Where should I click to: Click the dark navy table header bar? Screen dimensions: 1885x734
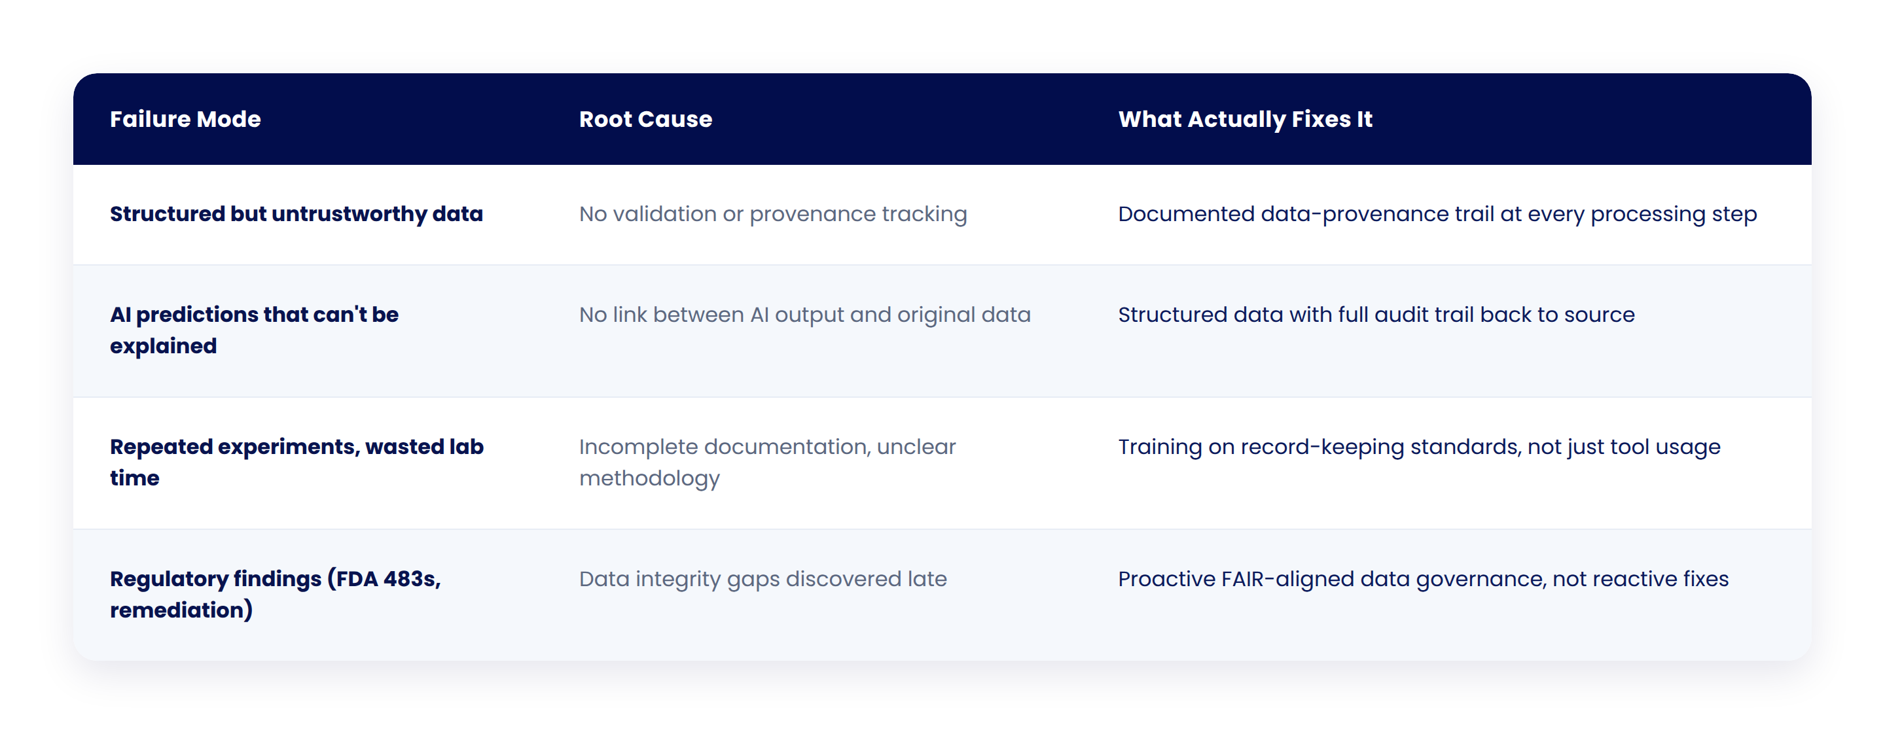pyautogui.click(x=942, y=119)
